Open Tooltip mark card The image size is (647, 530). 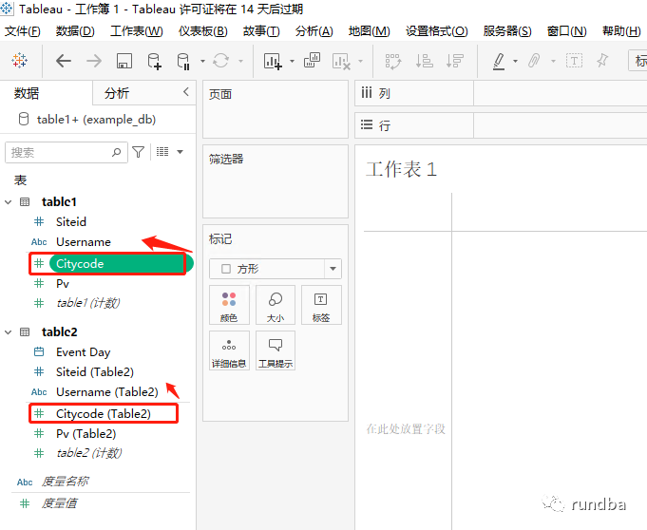[276, 350]
